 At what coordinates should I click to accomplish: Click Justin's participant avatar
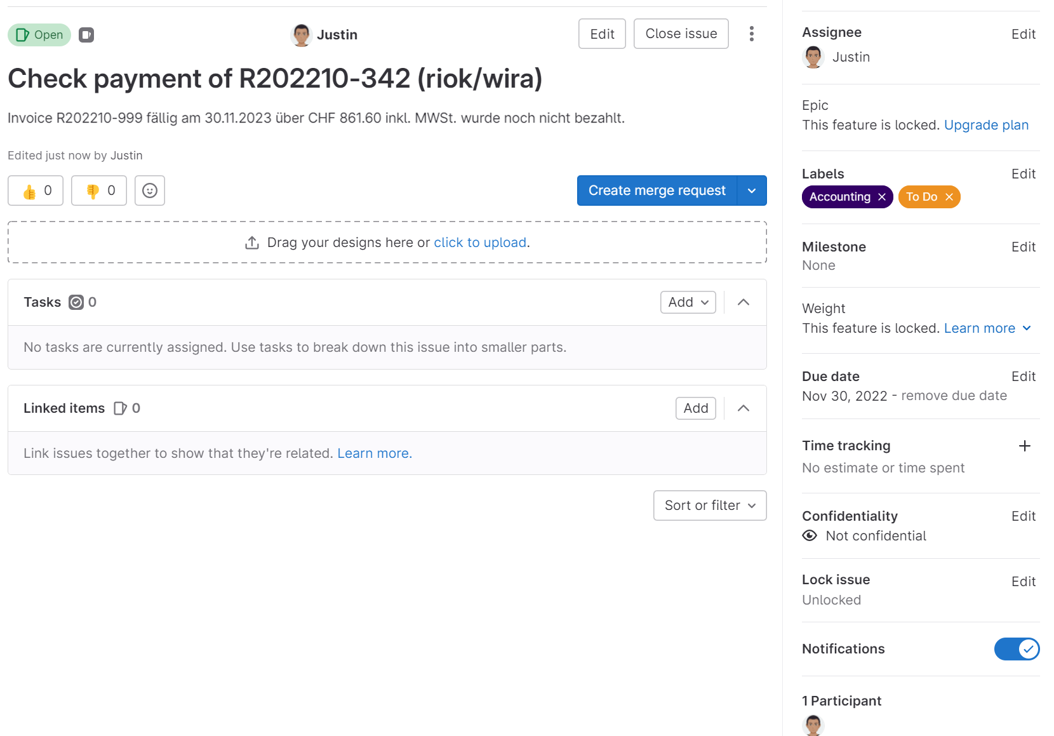point(813,725)
